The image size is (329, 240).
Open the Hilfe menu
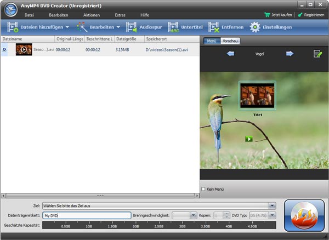(145, 15)
